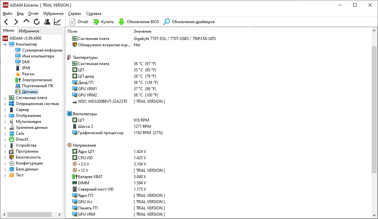Expand the Операционная система tree node
This screenshot has width=378, height=219.
click(x=5, y=104)
